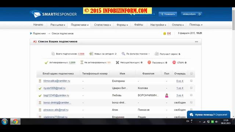The height and width of the screenshot is (132, 235).
Task: Click the Позвонить button
Action: pyautogui.click(x=168, y=14)
